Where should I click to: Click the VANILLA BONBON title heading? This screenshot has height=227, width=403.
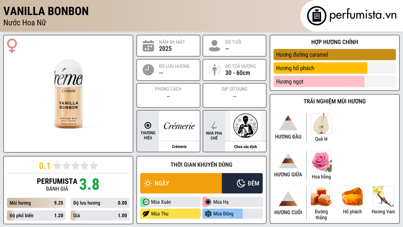pos(46,11)
